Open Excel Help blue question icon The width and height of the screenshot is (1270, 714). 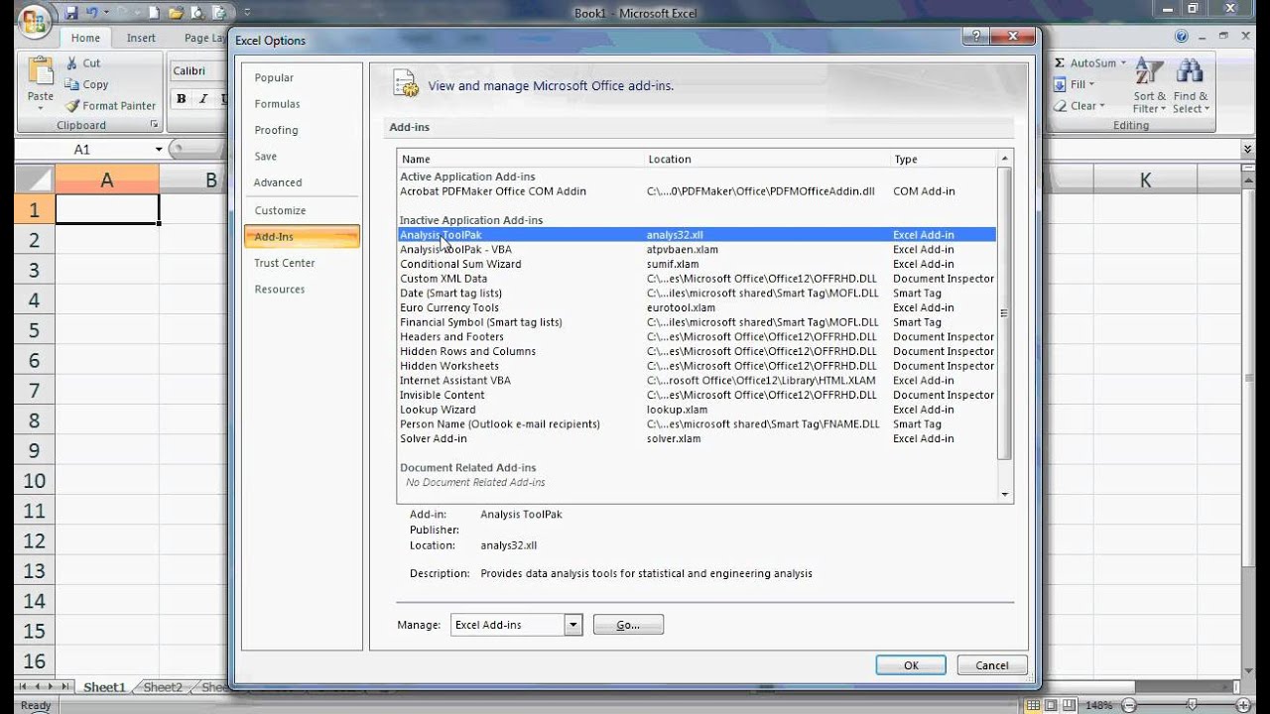1181,37
